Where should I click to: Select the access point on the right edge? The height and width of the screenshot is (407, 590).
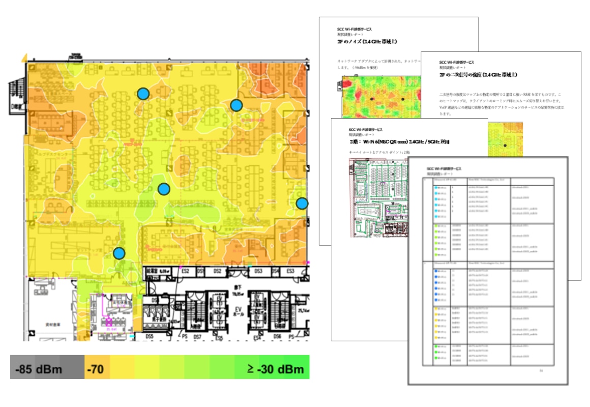pyautogui.click(x=302, y=203)
